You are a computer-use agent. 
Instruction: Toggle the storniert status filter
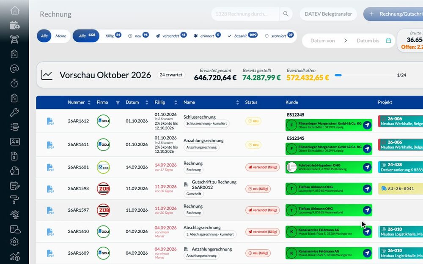(279, 35)
